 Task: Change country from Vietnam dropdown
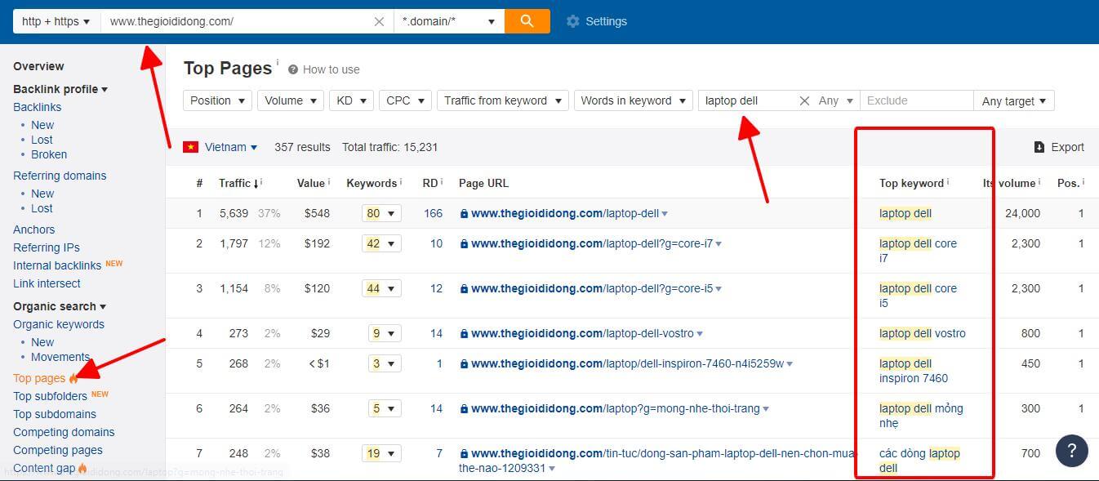pos(231,147)
